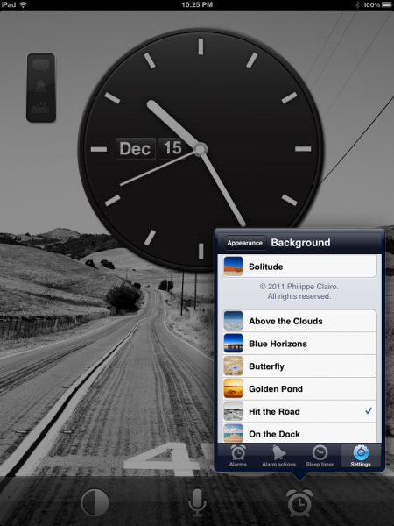
Task: Tap the brightness contrast icon in bottom bar
Action: click(x=95, y=502)
